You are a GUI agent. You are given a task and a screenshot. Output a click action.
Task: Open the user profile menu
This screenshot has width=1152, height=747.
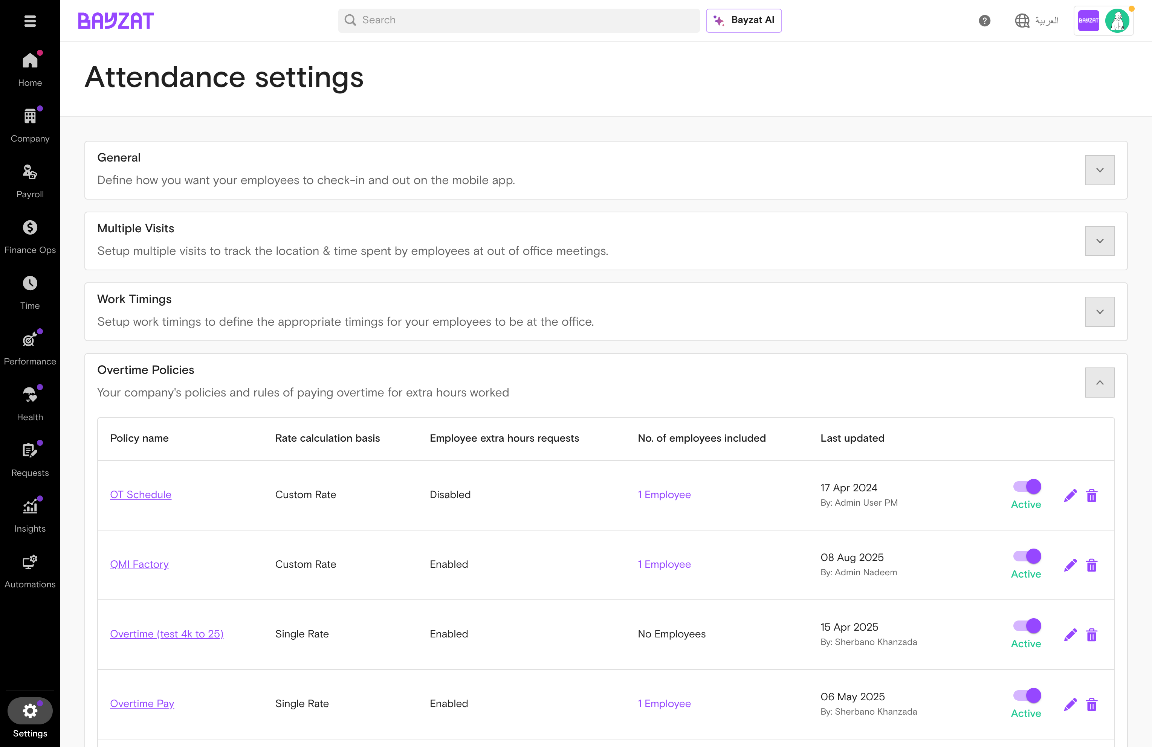[1104, 21]
